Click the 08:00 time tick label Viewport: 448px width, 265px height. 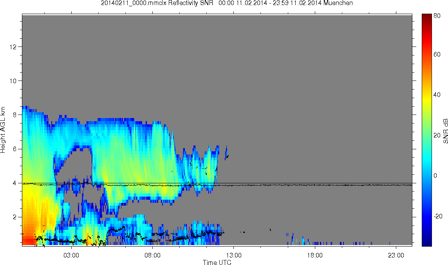pyautogui.click(x=153, y=255)
